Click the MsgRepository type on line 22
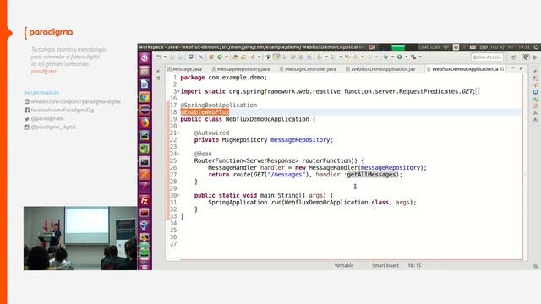541x304 pixels. pos(244,139)
